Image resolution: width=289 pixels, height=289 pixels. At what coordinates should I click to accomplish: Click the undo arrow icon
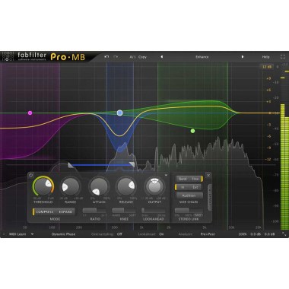(x=106, y=57)
